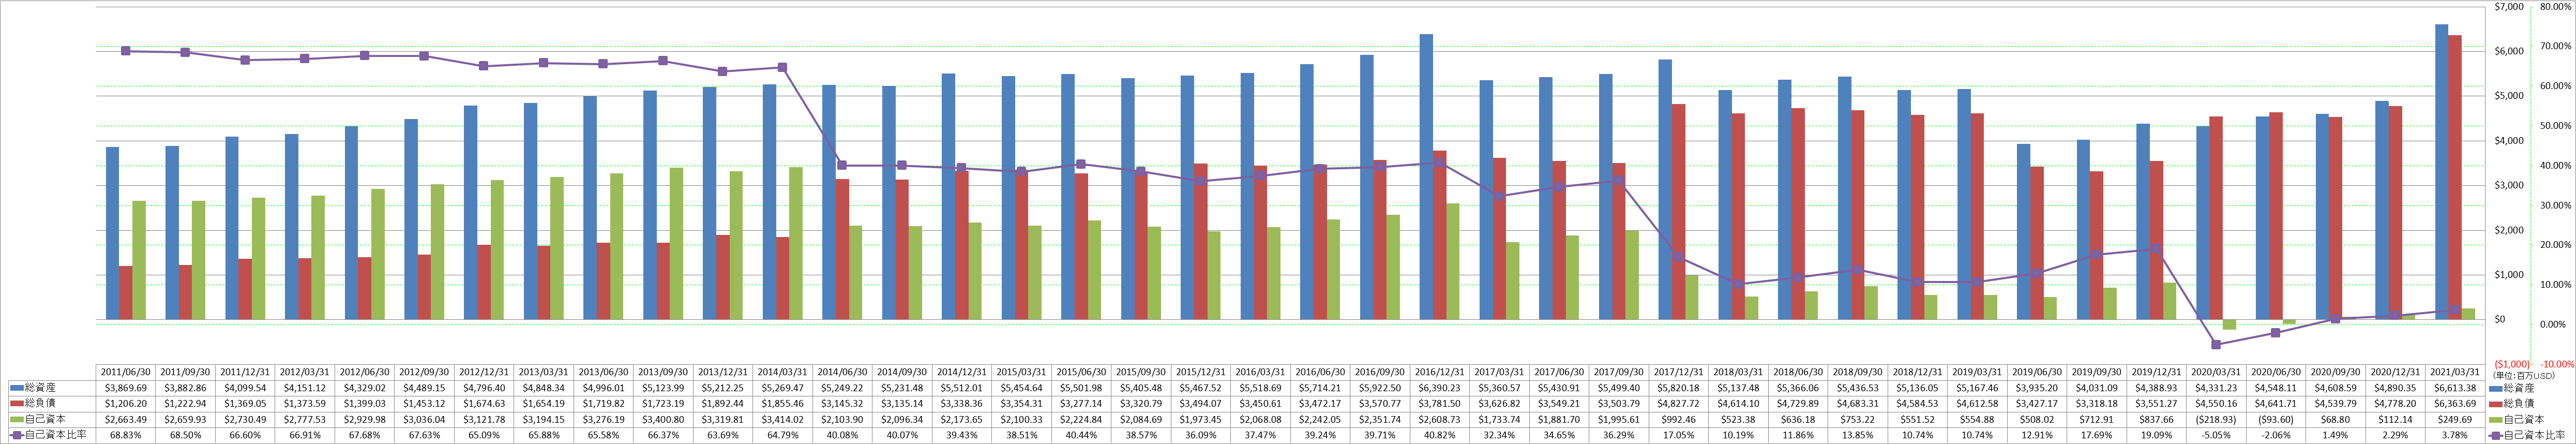Click the equity cell $3,414.02
Screen dimensions: 2576x444
pyautogui.click(x=782, y=420)
